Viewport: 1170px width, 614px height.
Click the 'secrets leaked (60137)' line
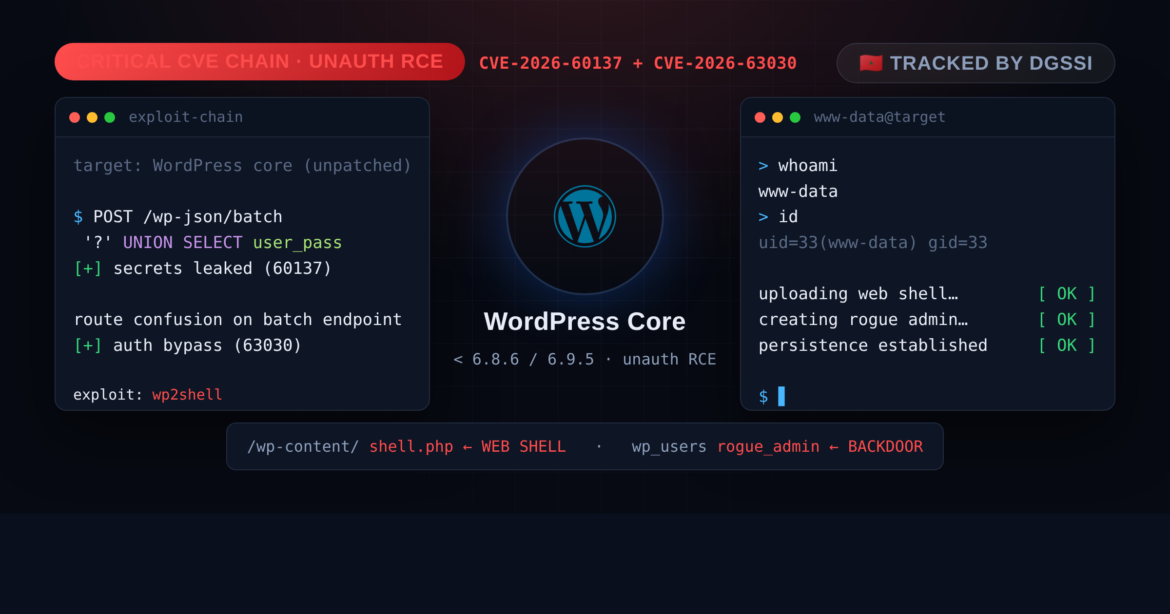point(202,269)
